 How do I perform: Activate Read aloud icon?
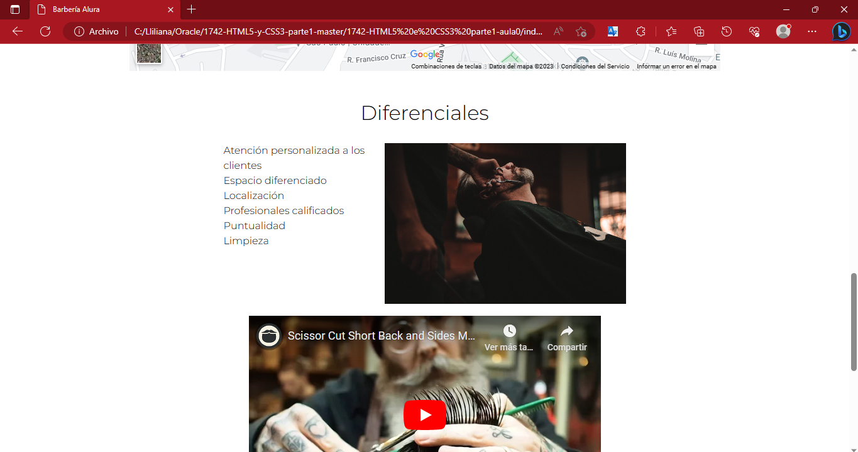(x=558, y=31)
